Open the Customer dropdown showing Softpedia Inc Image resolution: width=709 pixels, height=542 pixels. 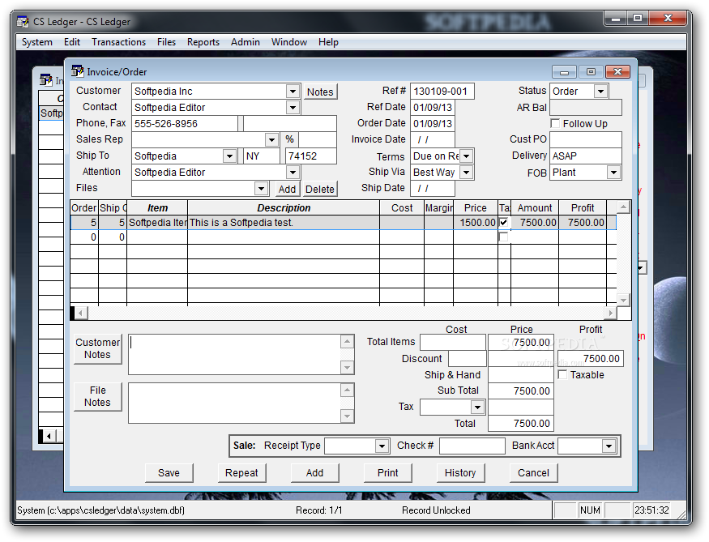293,92
